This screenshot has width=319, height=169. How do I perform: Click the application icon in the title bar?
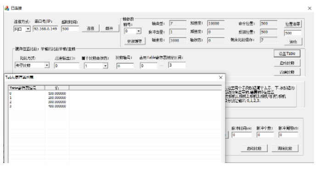pos(7,8)
